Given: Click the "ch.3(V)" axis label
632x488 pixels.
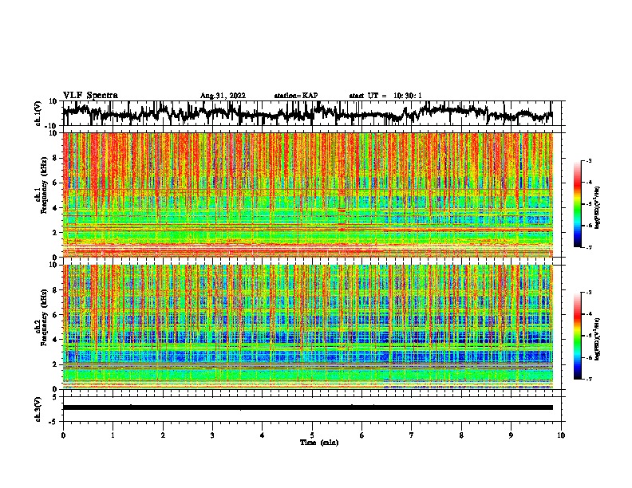Looking at the screenshot, I should (38, 409).
